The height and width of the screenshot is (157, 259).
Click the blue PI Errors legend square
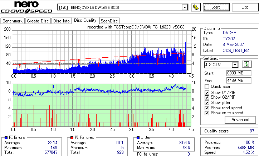6,138
